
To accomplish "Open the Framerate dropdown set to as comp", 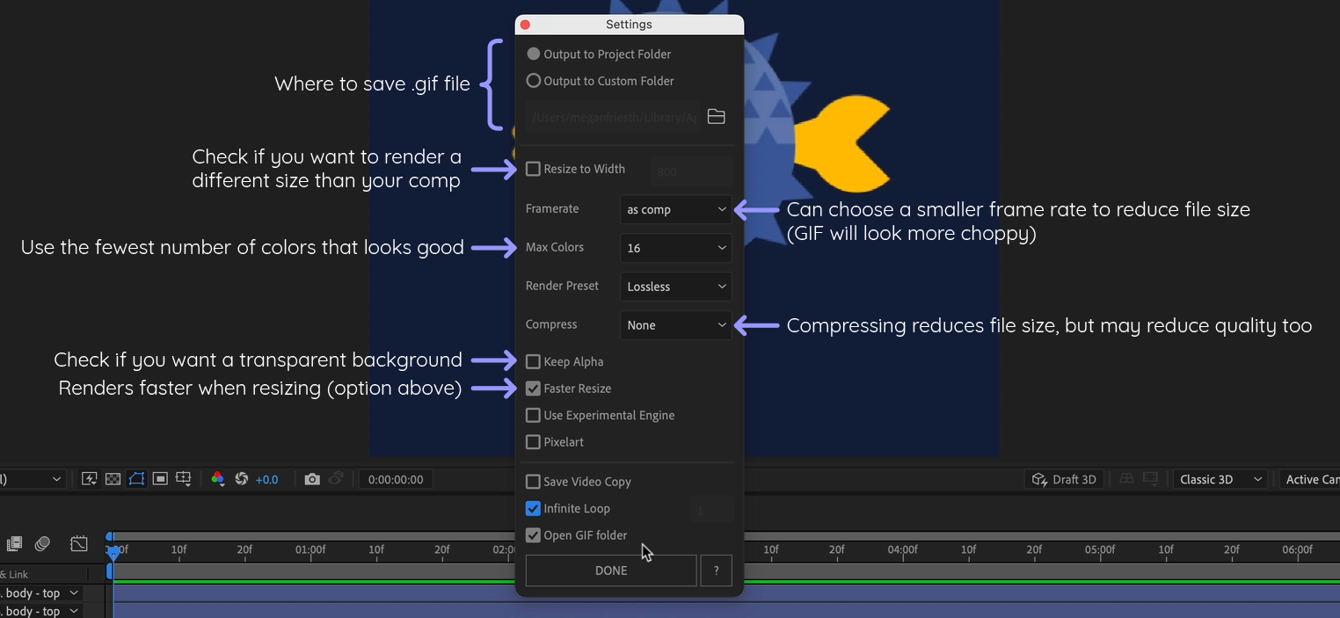I will point(675,209).
